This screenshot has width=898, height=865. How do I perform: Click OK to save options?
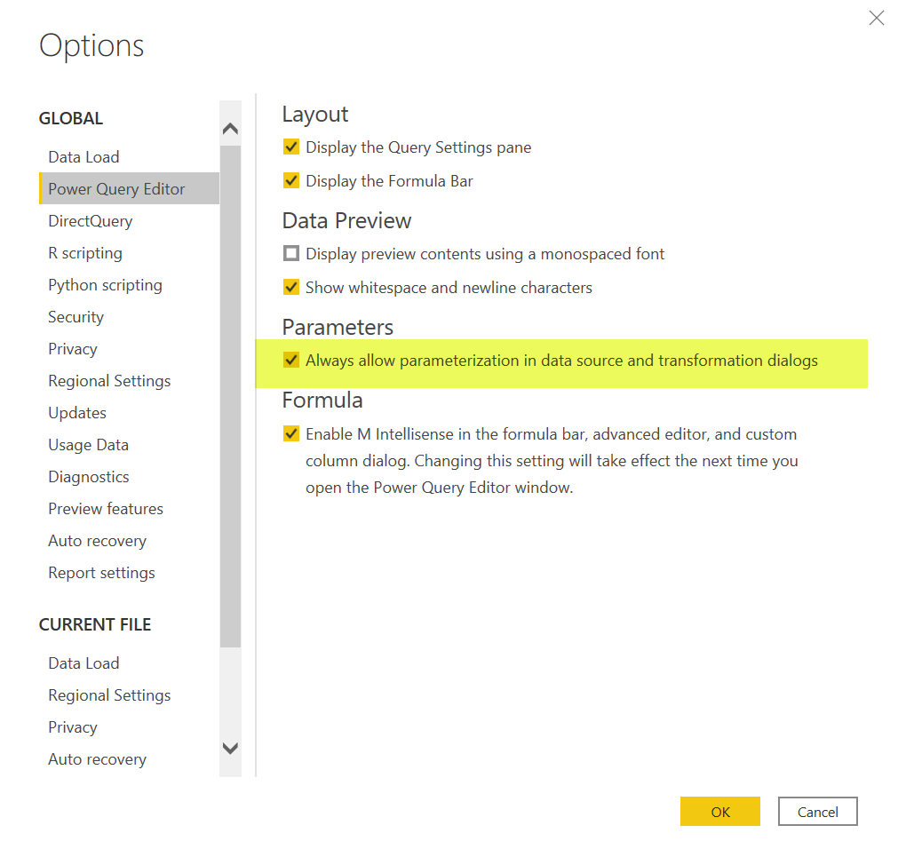719,812
